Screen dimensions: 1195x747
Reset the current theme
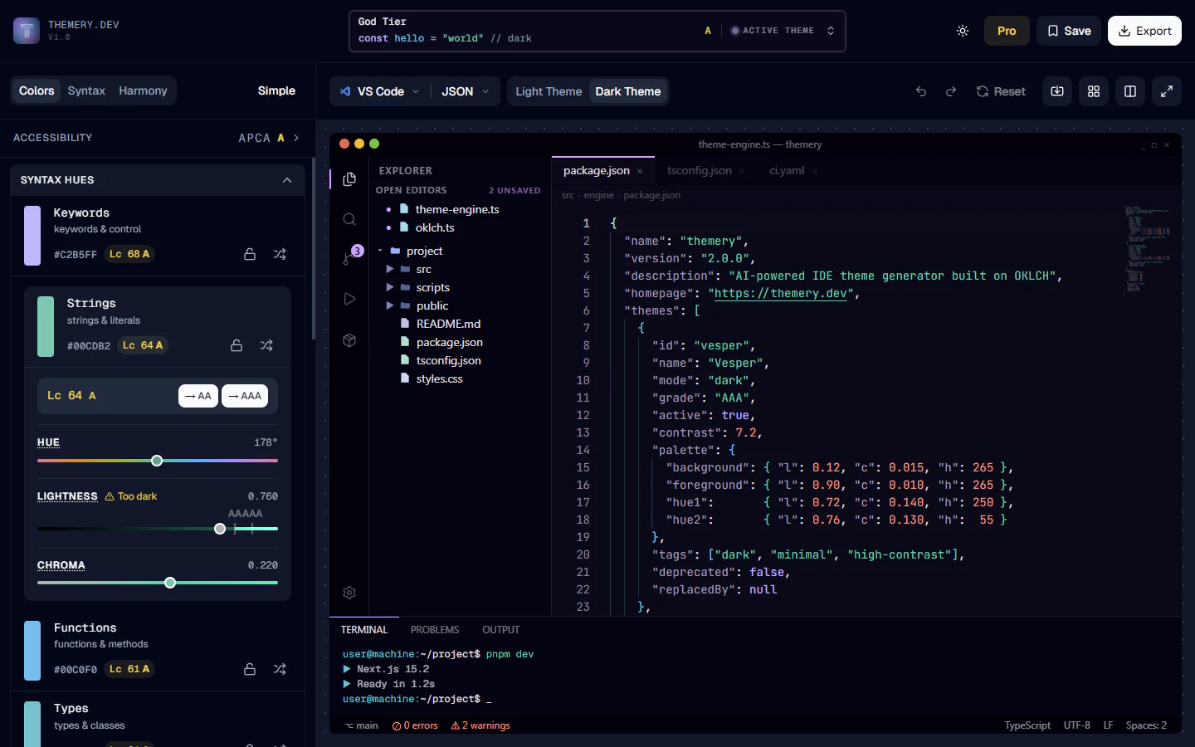1001,91
